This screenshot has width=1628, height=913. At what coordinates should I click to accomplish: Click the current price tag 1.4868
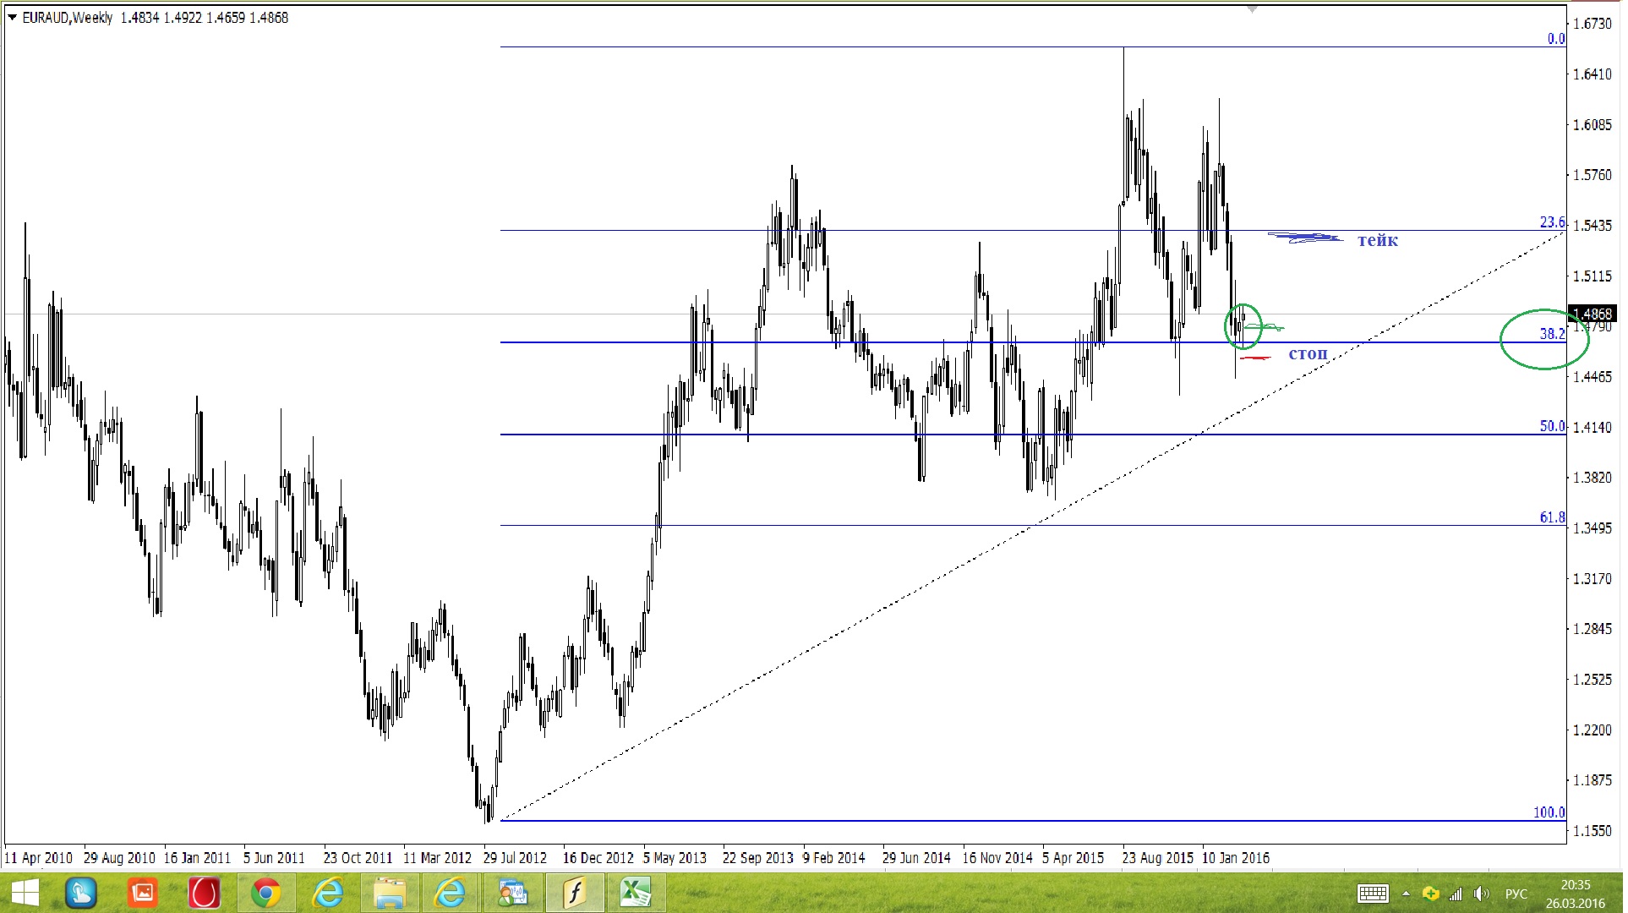tap(1592, 314)
